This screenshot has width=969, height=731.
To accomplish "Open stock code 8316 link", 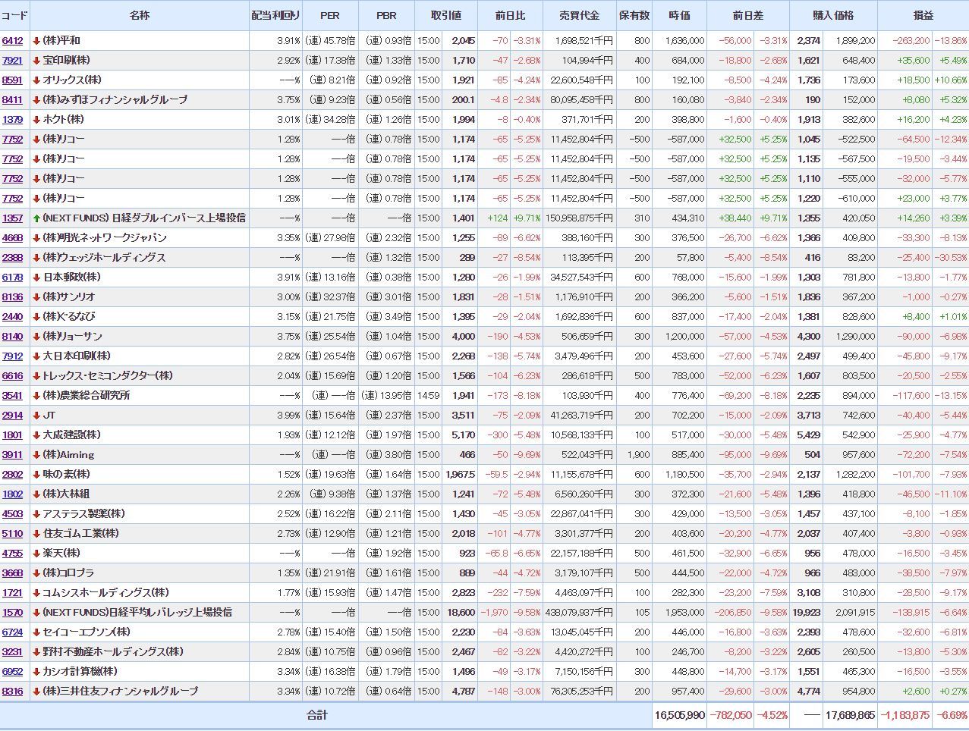I will [x=12, y=691].
